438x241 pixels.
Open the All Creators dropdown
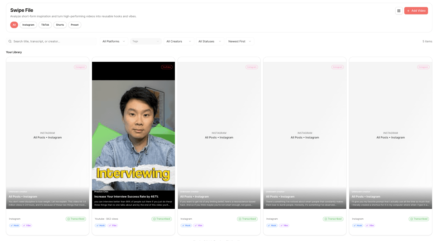tap(179, 41)
